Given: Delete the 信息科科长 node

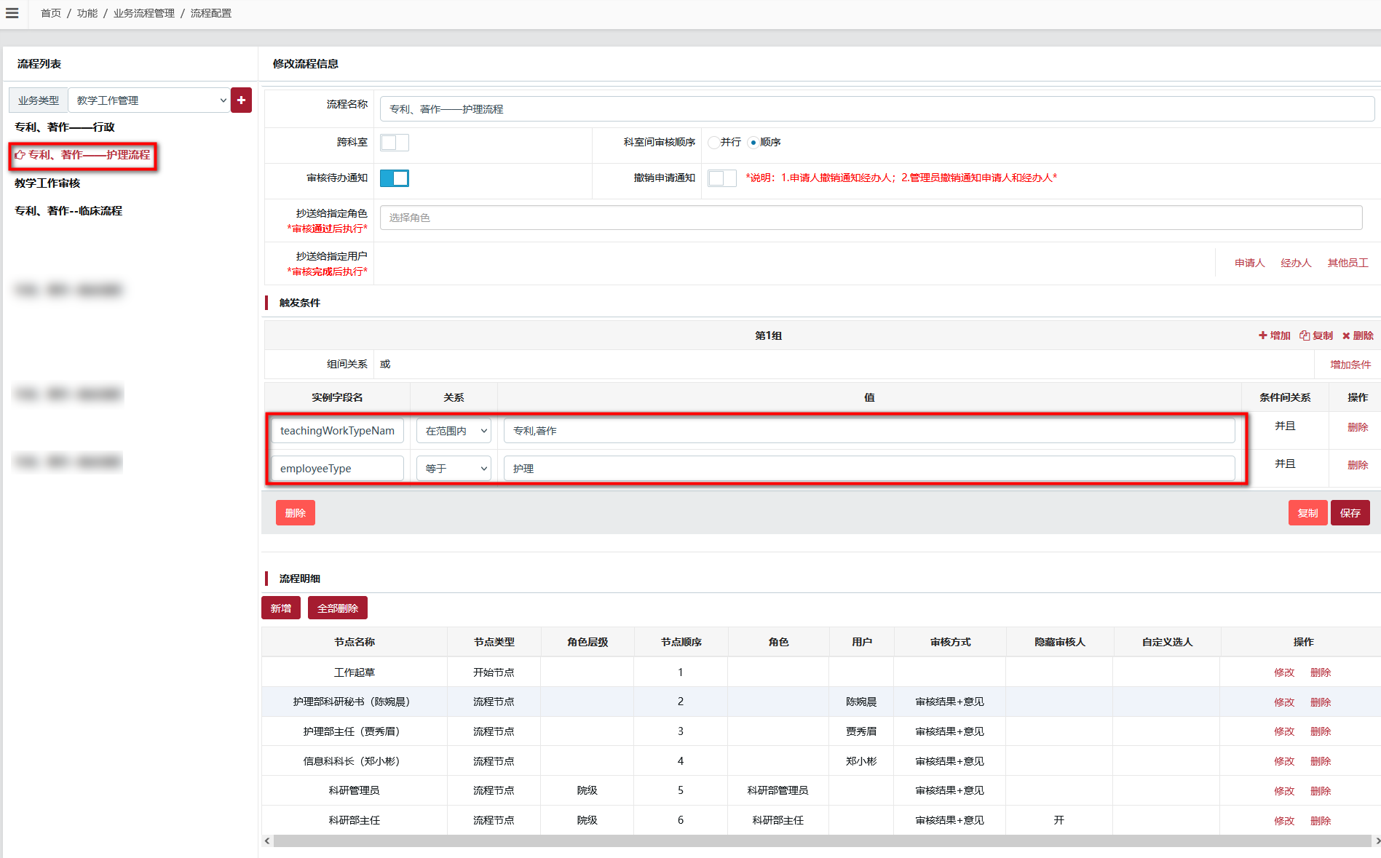Looking at the screenshot, I should [1321, 761].
